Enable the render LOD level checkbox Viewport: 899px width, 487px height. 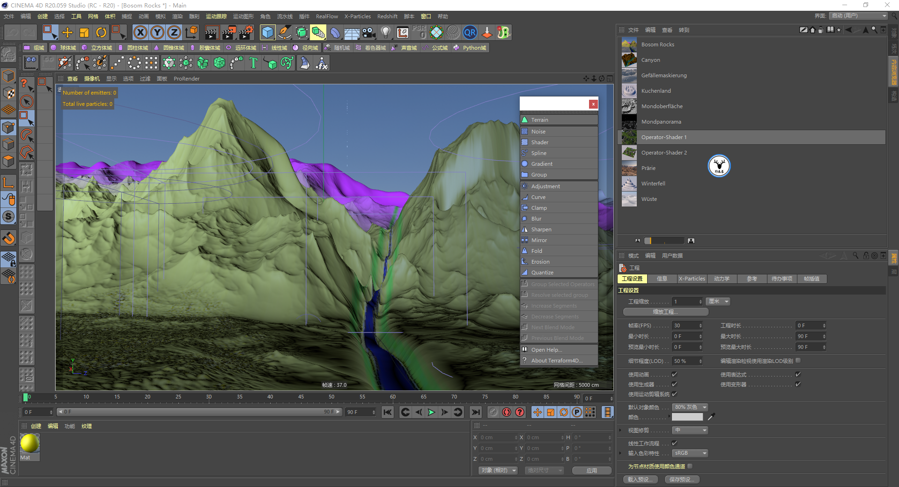798,361
